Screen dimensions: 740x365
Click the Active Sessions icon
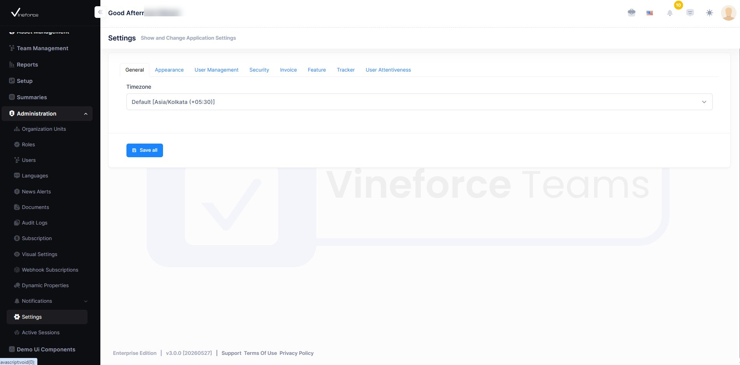pos(17,333)
